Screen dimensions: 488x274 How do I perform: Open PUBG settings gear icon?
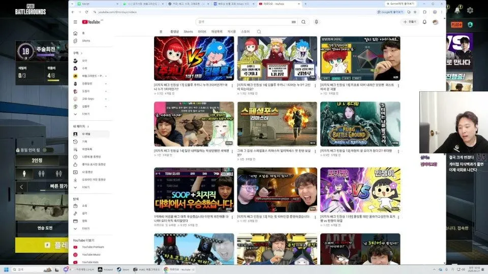pos(470,10)
